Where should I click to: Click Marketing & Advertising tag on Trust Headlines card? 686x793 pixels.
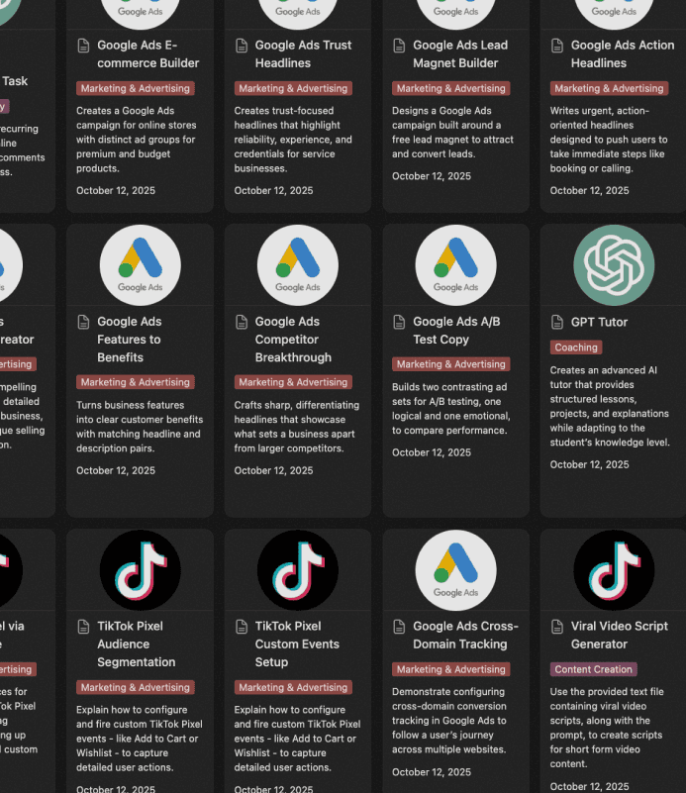click(x=293, y=88)
